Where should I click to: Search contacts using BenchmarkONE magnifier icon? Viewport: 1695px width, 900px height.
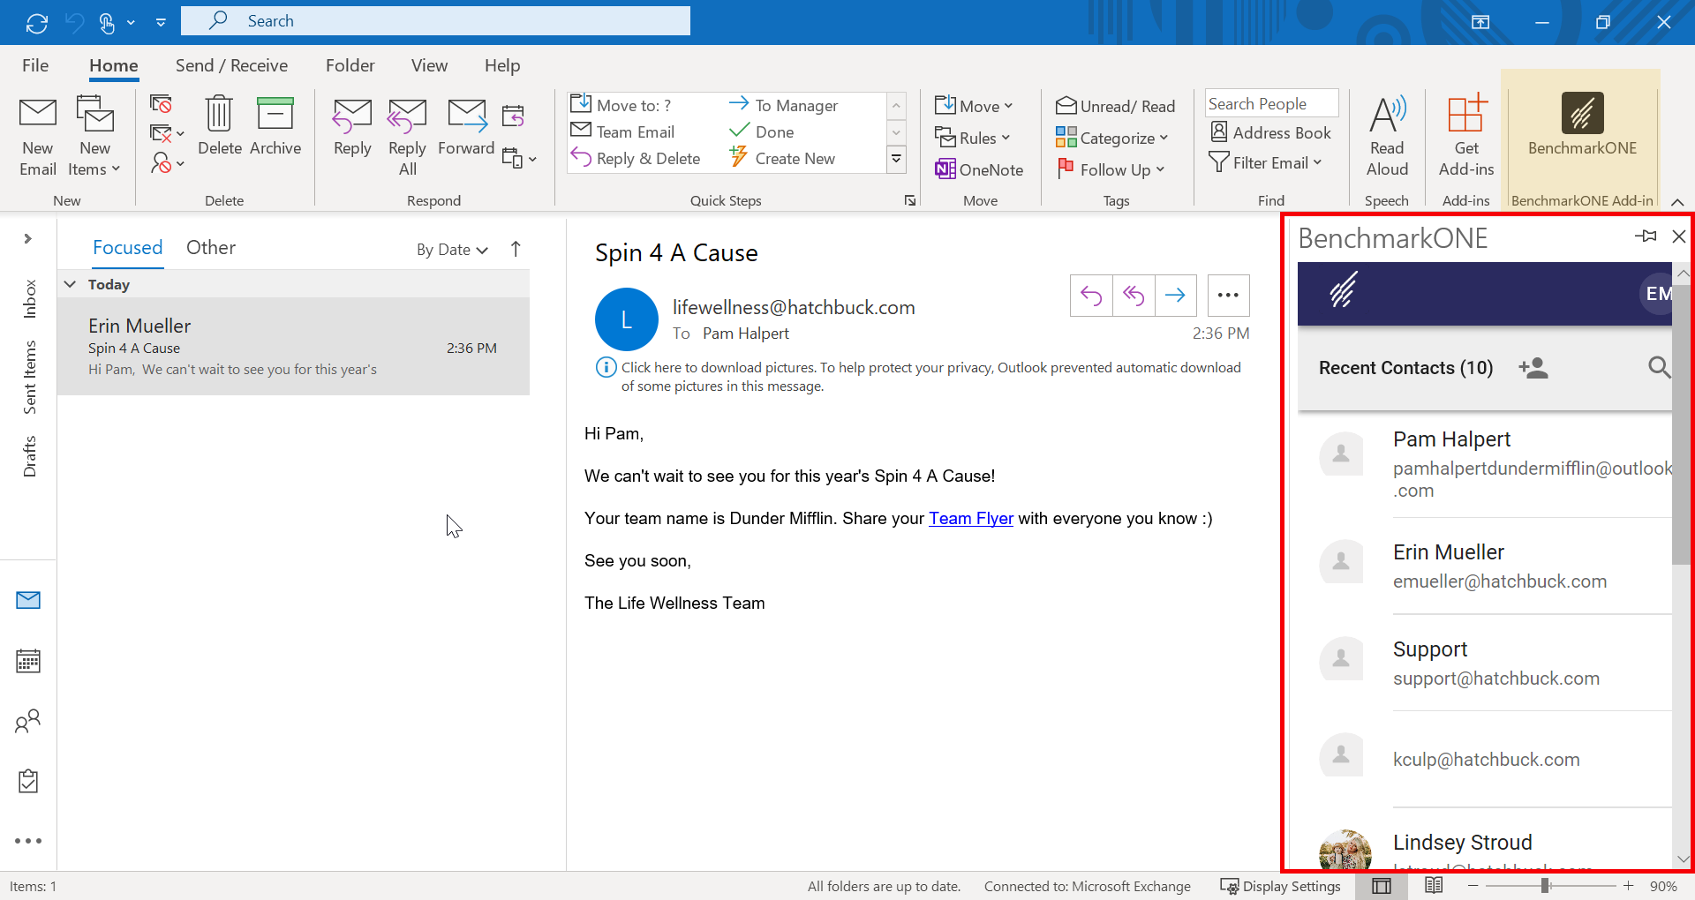(x=1659, y=367)
